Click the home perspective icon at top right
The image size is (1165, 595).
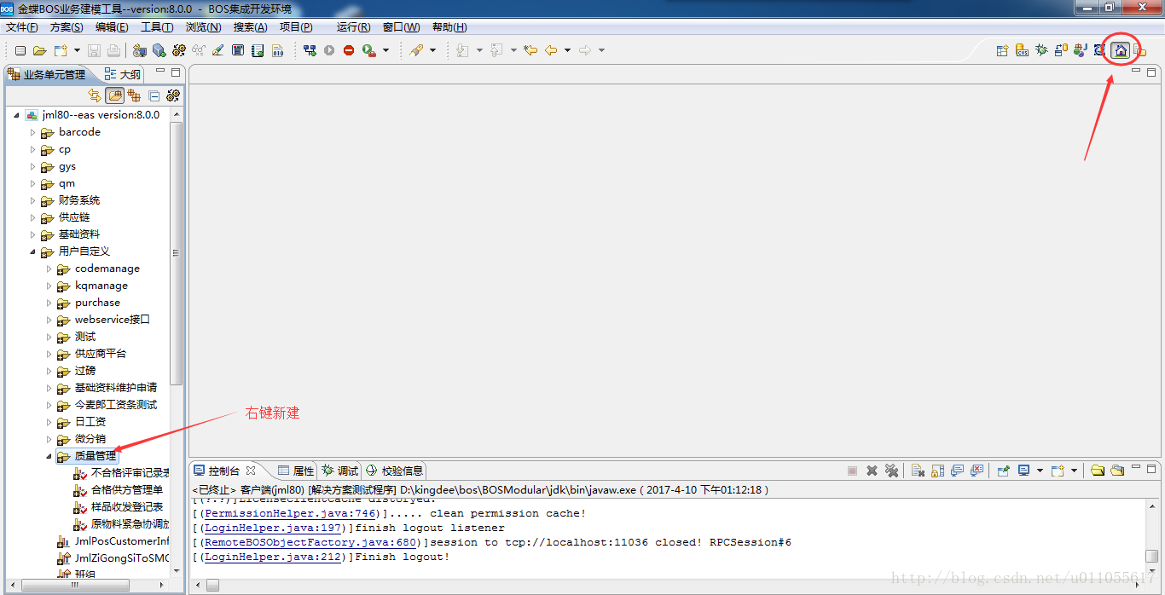1121,50
